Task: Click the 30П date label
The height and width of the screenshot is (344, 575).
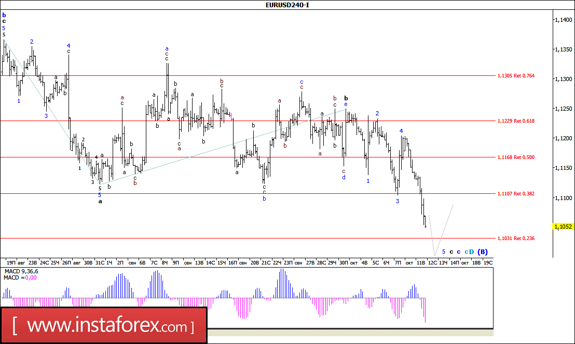Action: pyautogui.click(x=344, y=262)
